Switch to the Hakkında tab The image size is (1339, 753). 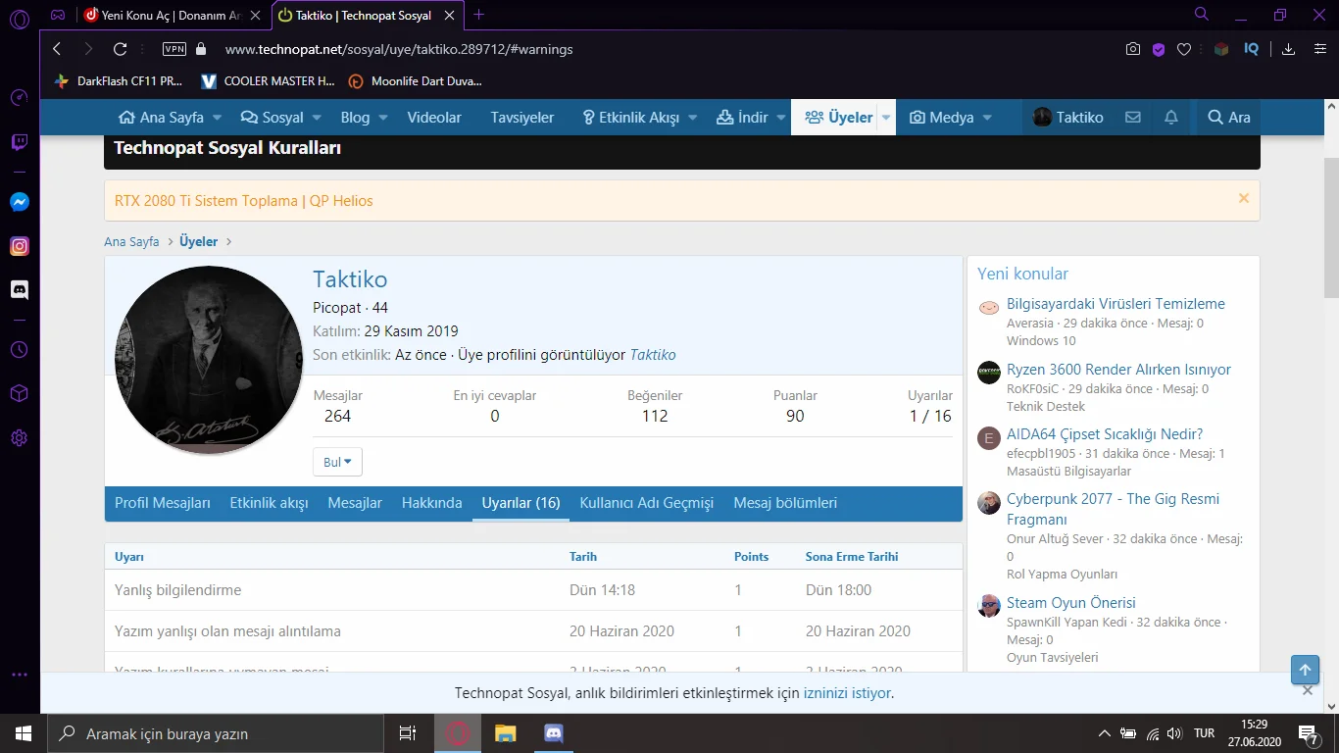coord(432,503)
